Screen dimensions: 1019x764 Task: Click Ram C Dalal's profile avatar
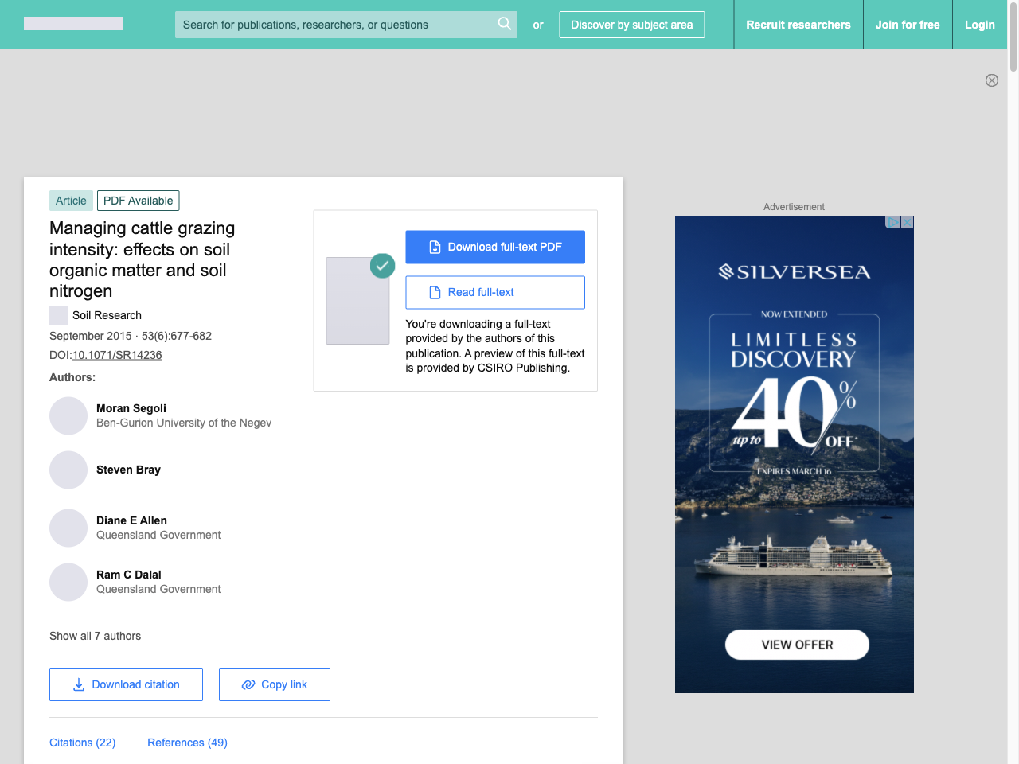coord(68,582)
